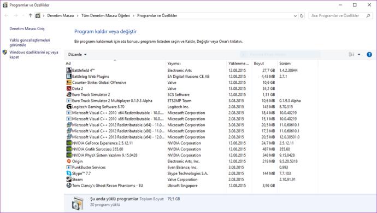Open address bar history dropdown
Viewport: 377px width, 213px height.
[x=295, y=16]
